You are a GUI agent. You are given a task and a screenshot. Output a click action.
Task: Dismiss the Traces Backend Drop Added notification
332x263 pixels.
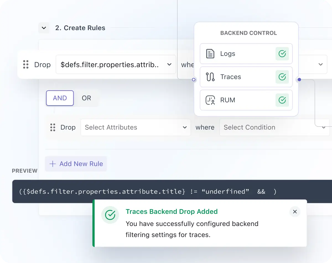point(295,212)
